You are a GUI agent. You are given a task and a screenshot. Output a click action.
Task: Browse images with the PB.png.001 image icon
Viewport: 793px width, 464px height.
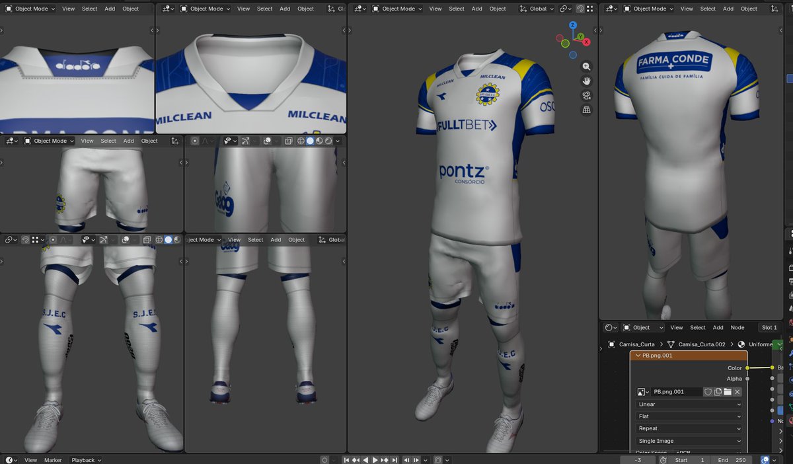coord(643,392)
